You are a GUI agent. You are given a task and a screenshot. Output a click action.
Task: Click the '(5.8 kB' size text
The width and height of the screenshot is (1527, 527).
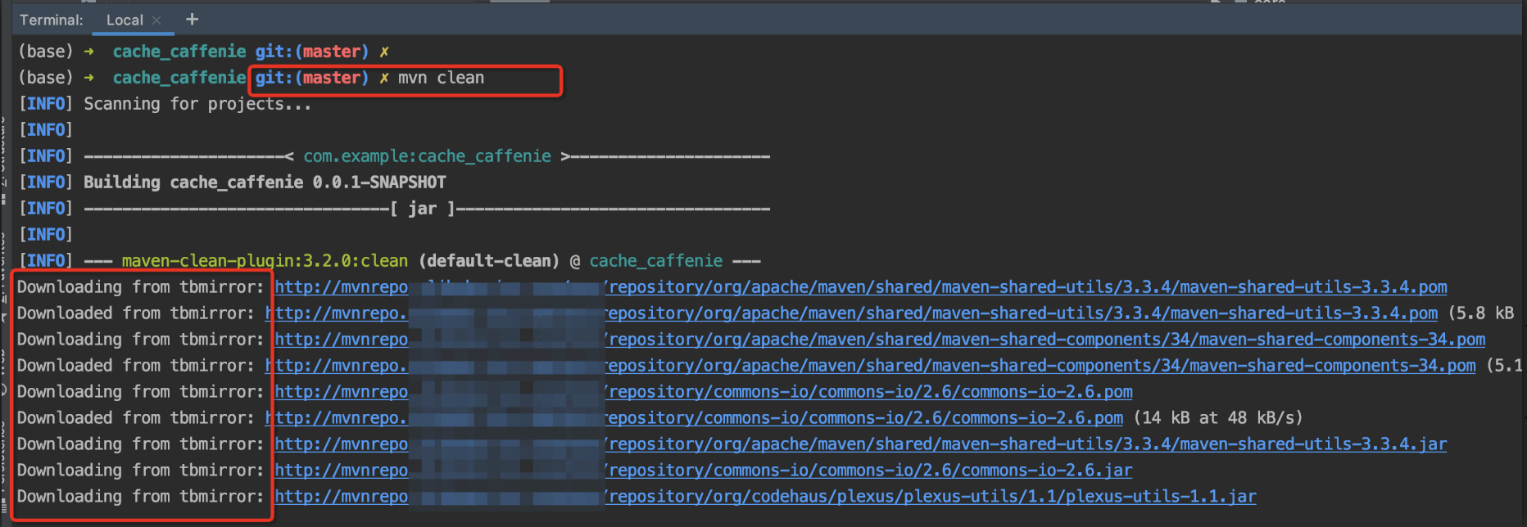[1481, 313]
